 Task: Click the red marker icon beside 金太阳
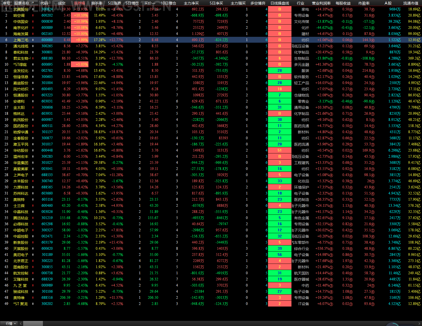pos(33,108)
